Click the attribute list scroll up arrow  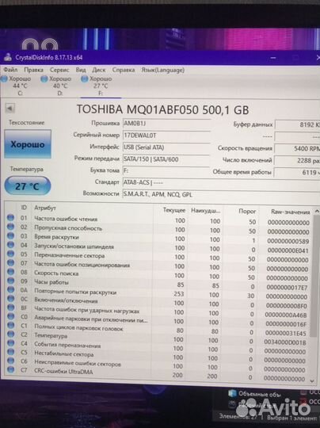pos(317,212)
